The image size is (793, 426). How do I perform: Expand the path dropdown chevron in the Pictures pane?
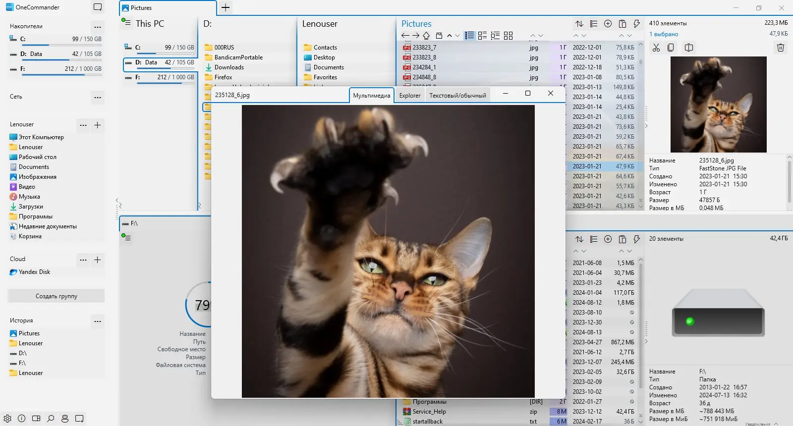[457, 36]
